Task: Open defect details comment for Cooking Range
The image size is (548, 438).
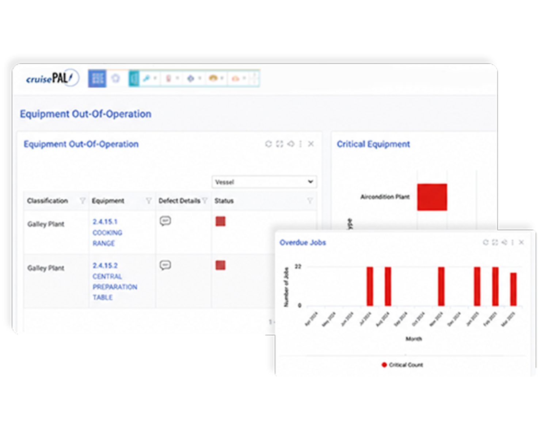Action: (x=165, y=221)
